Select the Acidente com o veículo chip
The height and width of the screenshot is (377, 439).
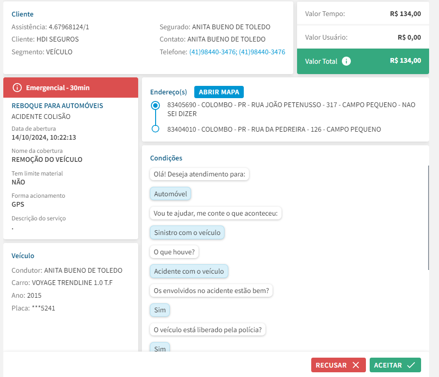(x=189, y=271)
